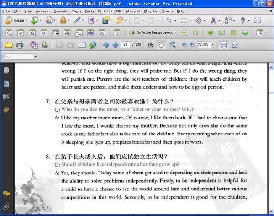The width and height of the screenshot is (274, 216).
Task: Open the tag label panel in sidebar
Action: click(x=6, y=110)
